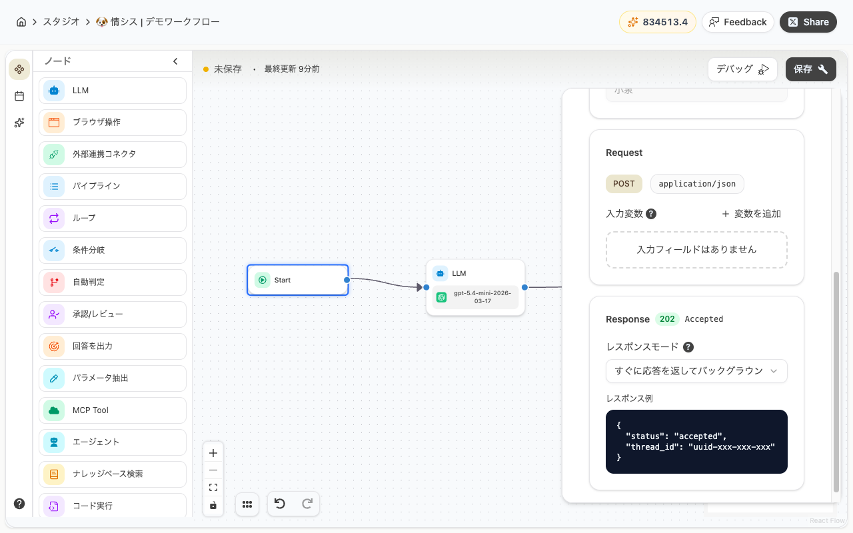This screenshot has height=533, width=853.
Task: Click the help icon beside 入力変数
Action: tap(651, 214)
